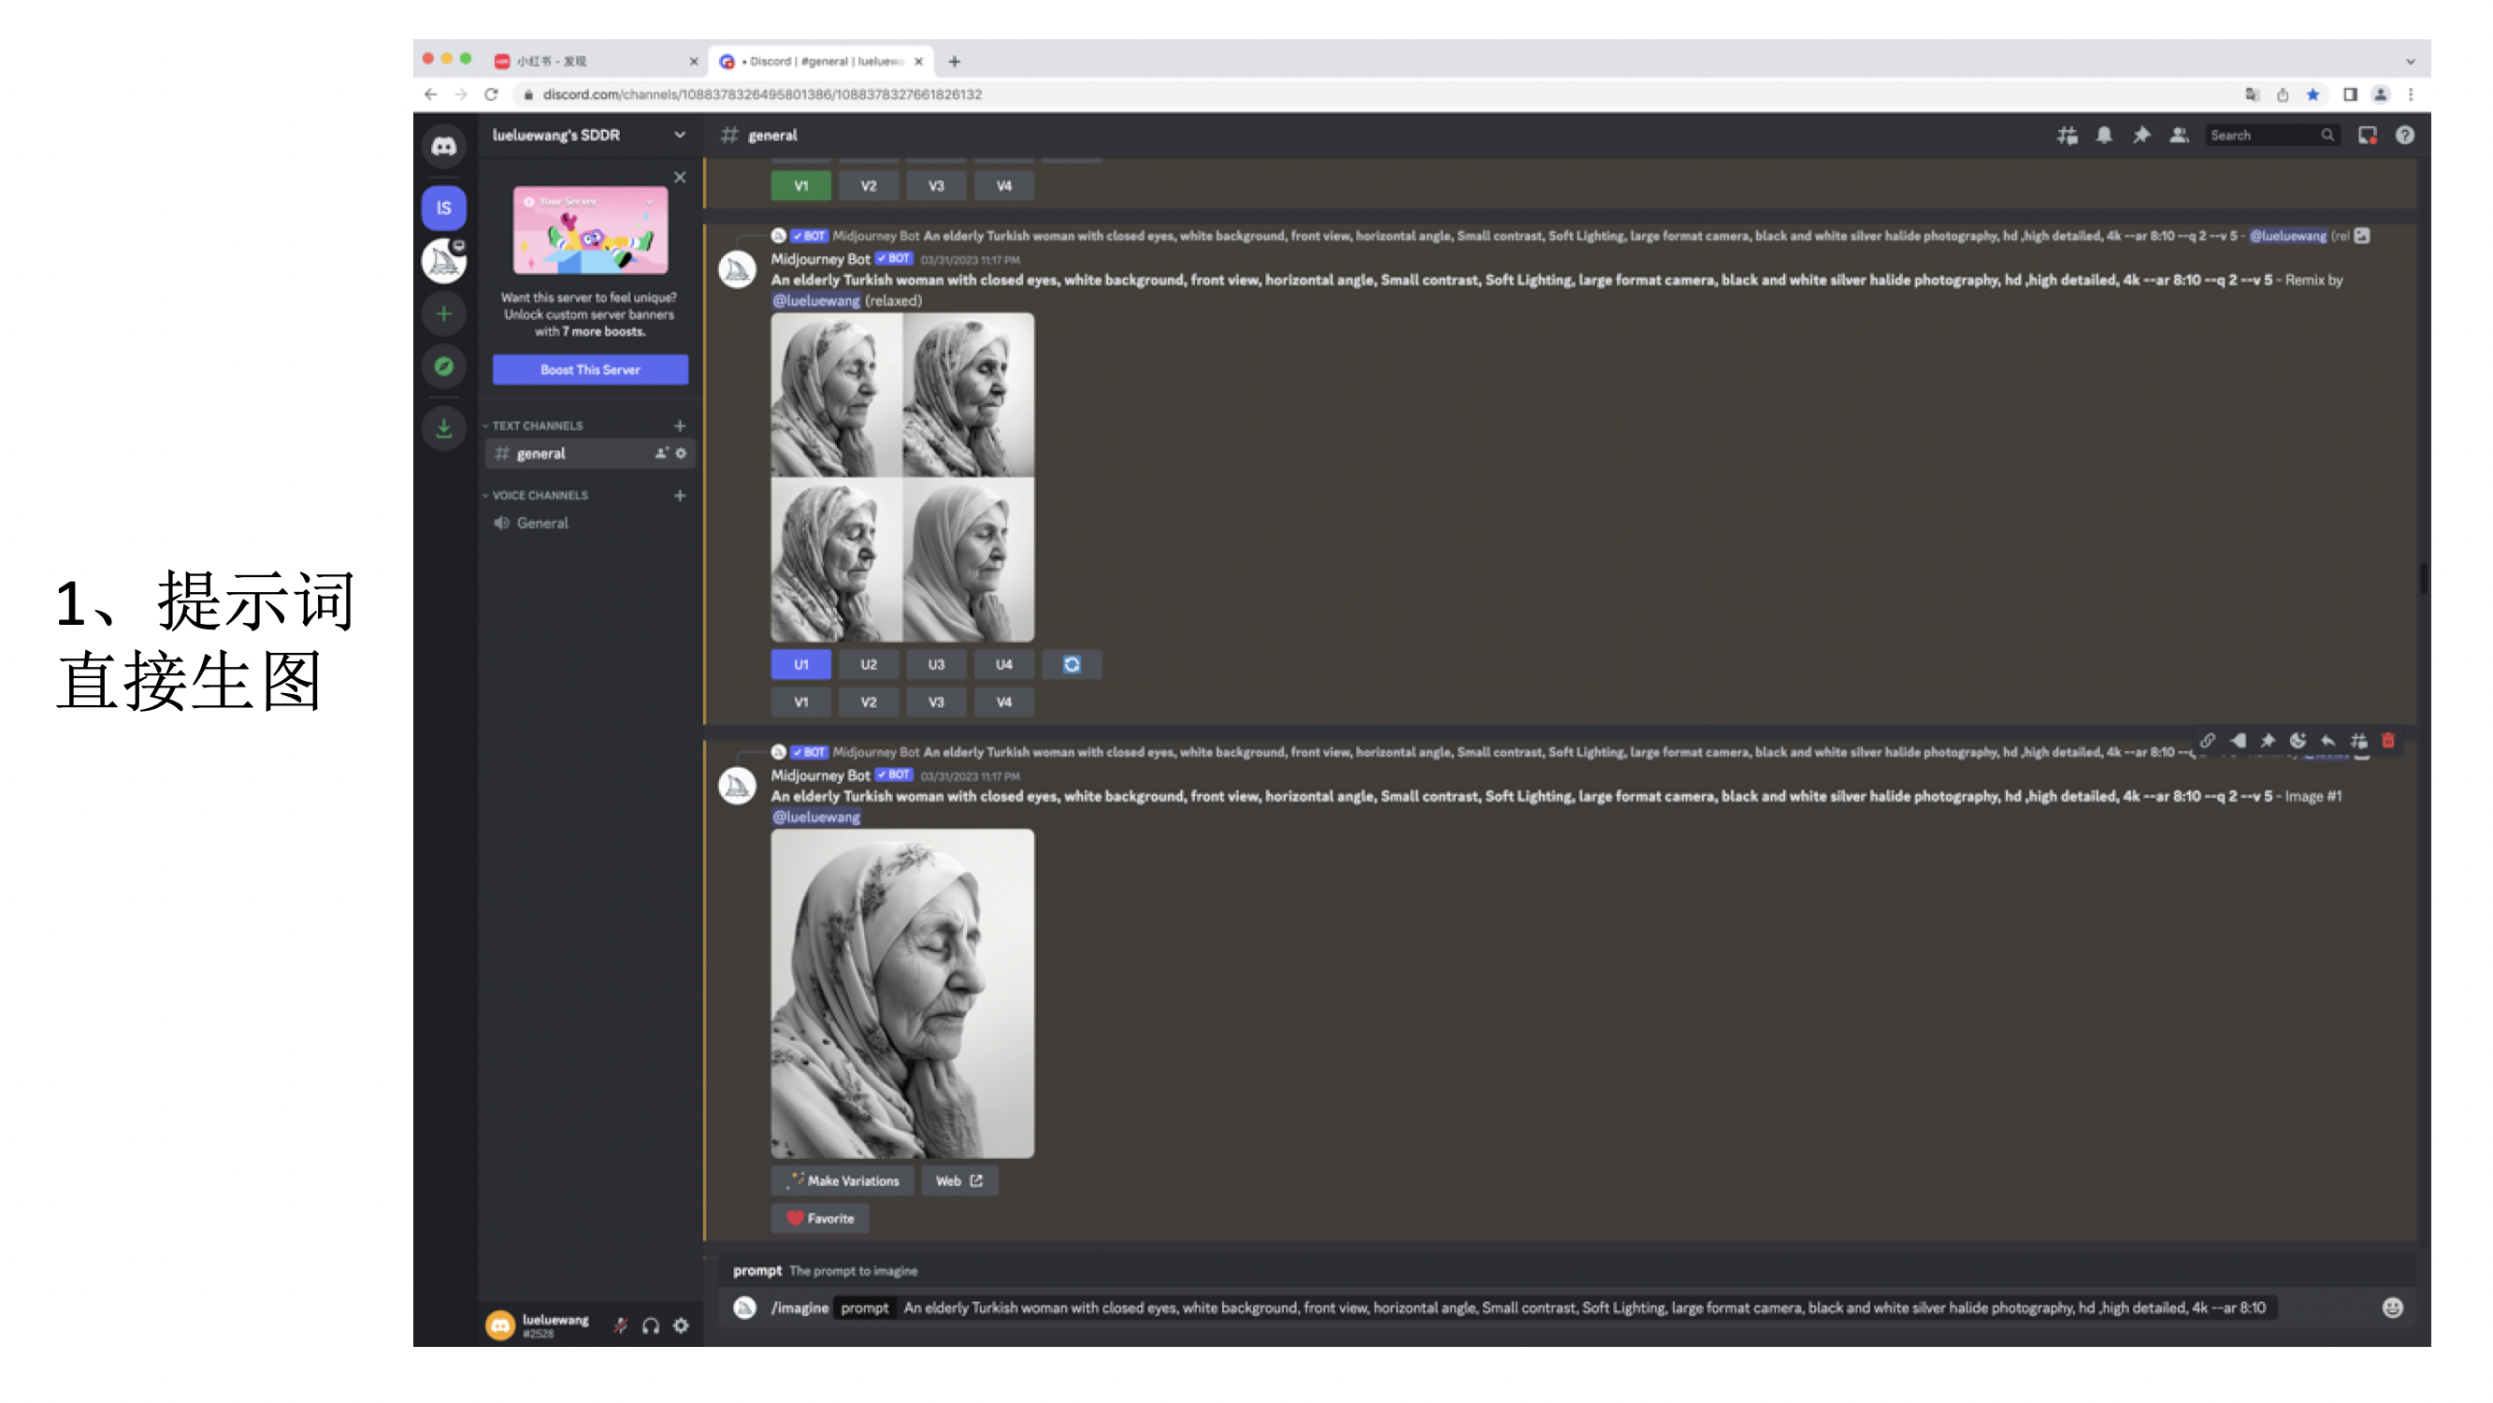Click the U4 upscale button
The width and height of the screenshot is (2493, 1403).
pos(1003,664)
